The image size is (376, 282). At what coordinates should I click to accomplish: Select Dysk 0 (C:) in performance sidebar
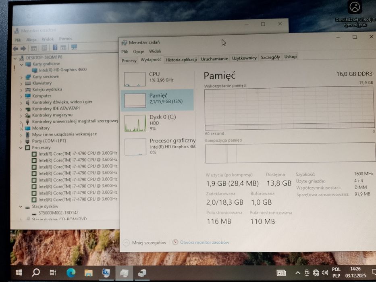pyautogui.click(x=157, y=123)
